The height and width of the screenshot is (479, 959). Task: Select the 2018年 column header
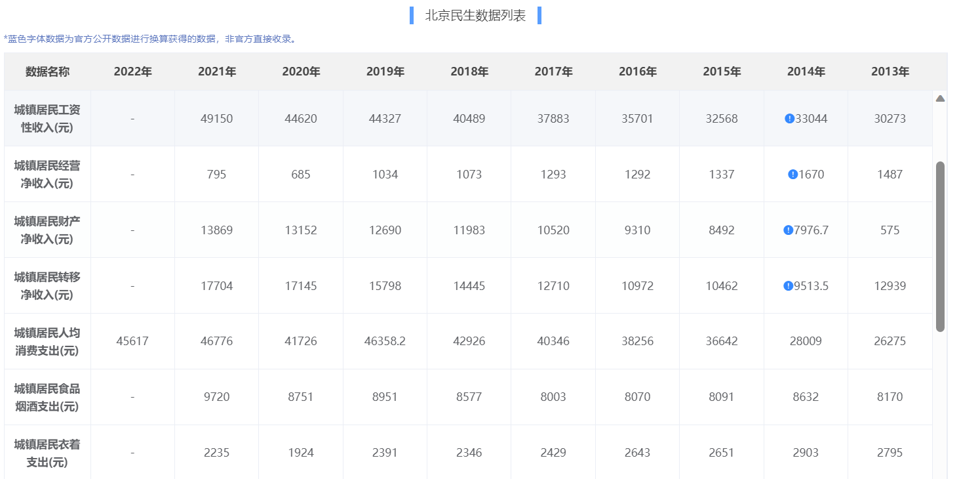click(x=469, y=72)
